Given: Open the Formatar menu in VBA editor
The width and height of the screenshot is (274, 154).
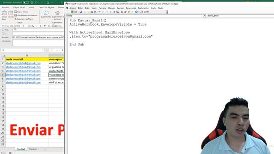Looking at the screenshot, I should [x=102, y=8].
